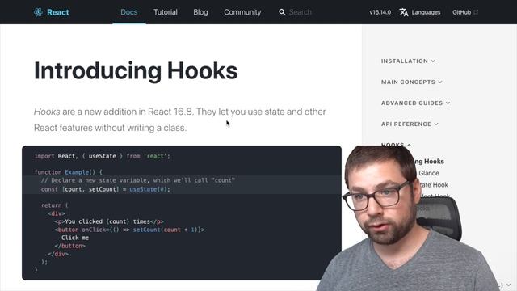Expand the API Reference sidebar section
The width and height of the screenshot is (517, 291).
[410, 124]
